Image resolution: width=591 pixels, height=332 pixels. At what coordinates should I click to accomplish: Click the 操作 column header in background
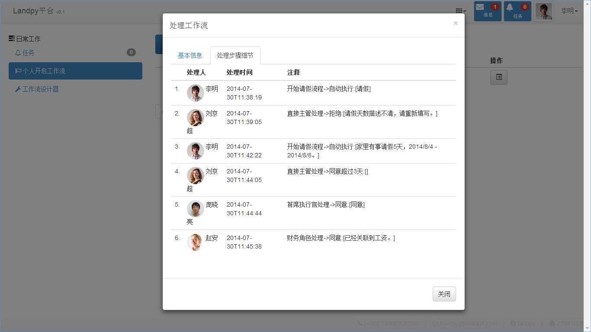496,61
